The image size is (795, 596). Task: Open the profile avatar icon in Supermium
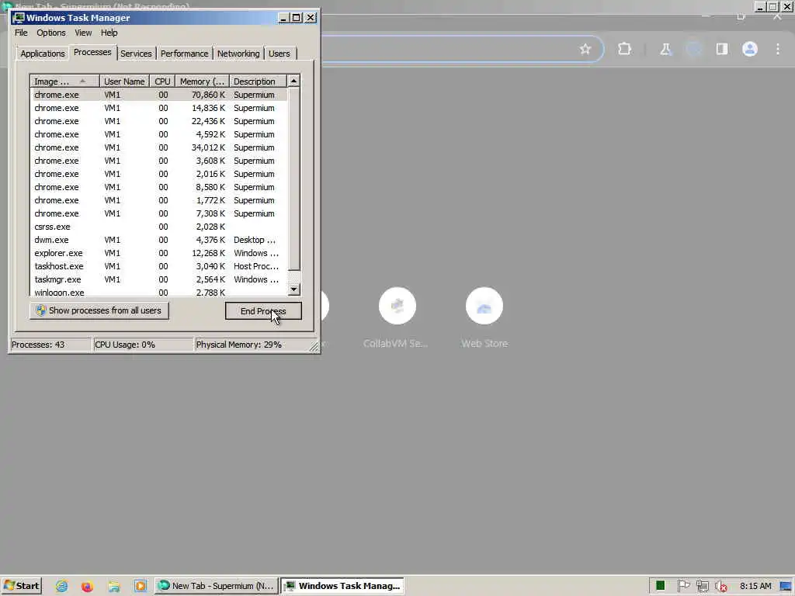(x=750, y=49)
